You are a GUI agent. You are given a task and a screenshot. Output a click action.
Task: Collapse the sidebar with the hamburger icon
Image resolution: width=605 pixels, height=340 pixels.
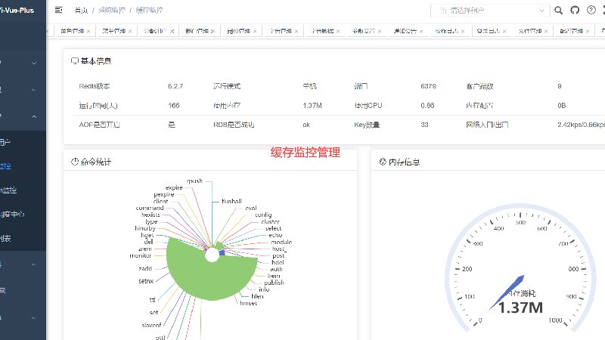coord(59,10)
